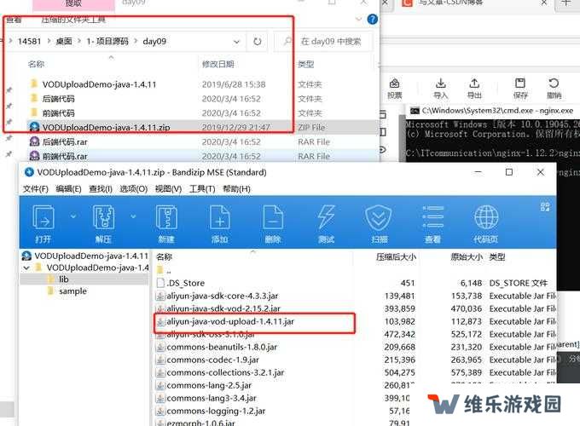The image size is (580, 426).
Task: Click the New archive (新建) toolbar icon
Action: point(166,223)
